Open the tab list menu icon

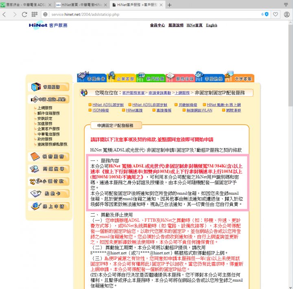(x=286, y=4)
